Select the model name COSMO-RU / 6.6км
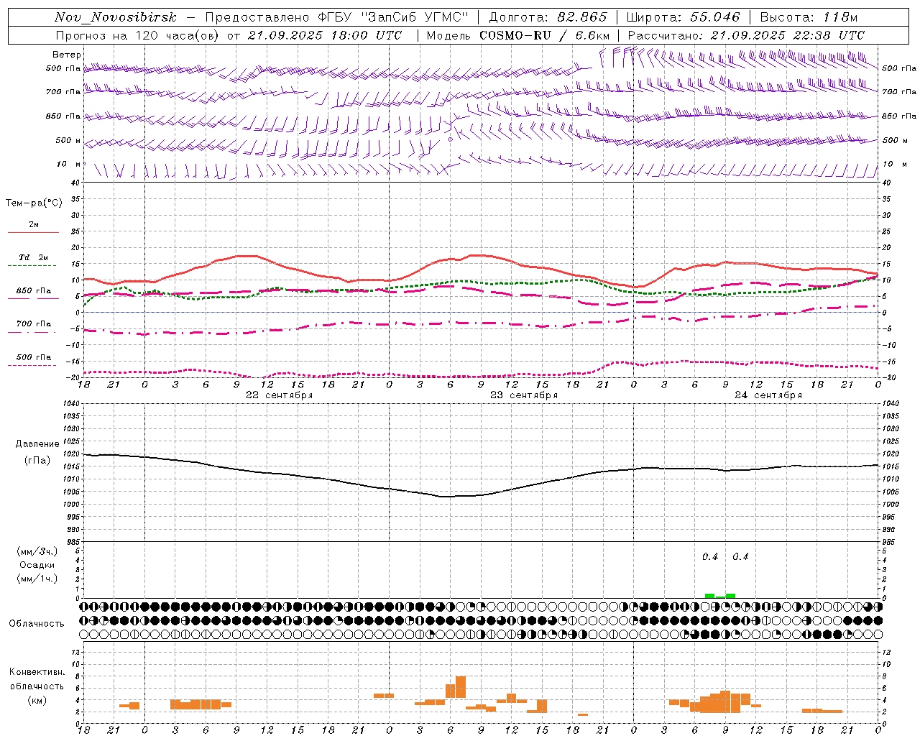This screenshot has width=920, height=736. (x=544, y=35)
